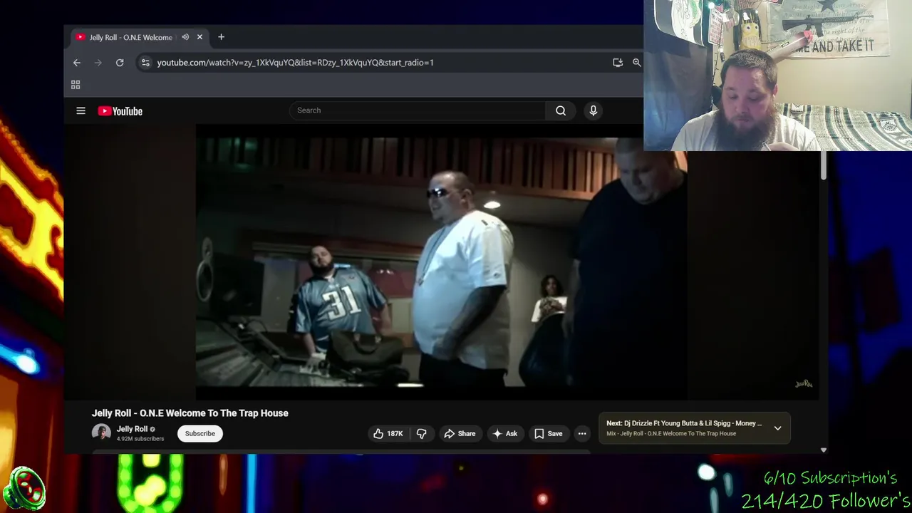Click the page scrollbar thumb
Viewport: 912px width, 513px height.
(824, 165)
